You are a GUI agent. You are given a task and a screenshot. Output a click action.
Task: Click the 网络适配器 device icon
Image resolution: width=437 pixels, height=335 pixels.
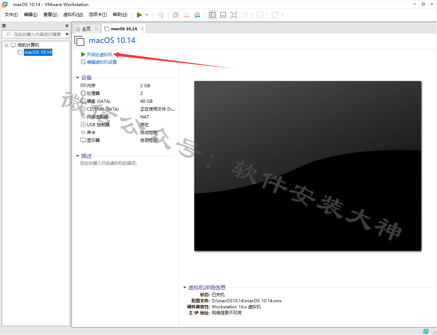click(x=83, y=117)
